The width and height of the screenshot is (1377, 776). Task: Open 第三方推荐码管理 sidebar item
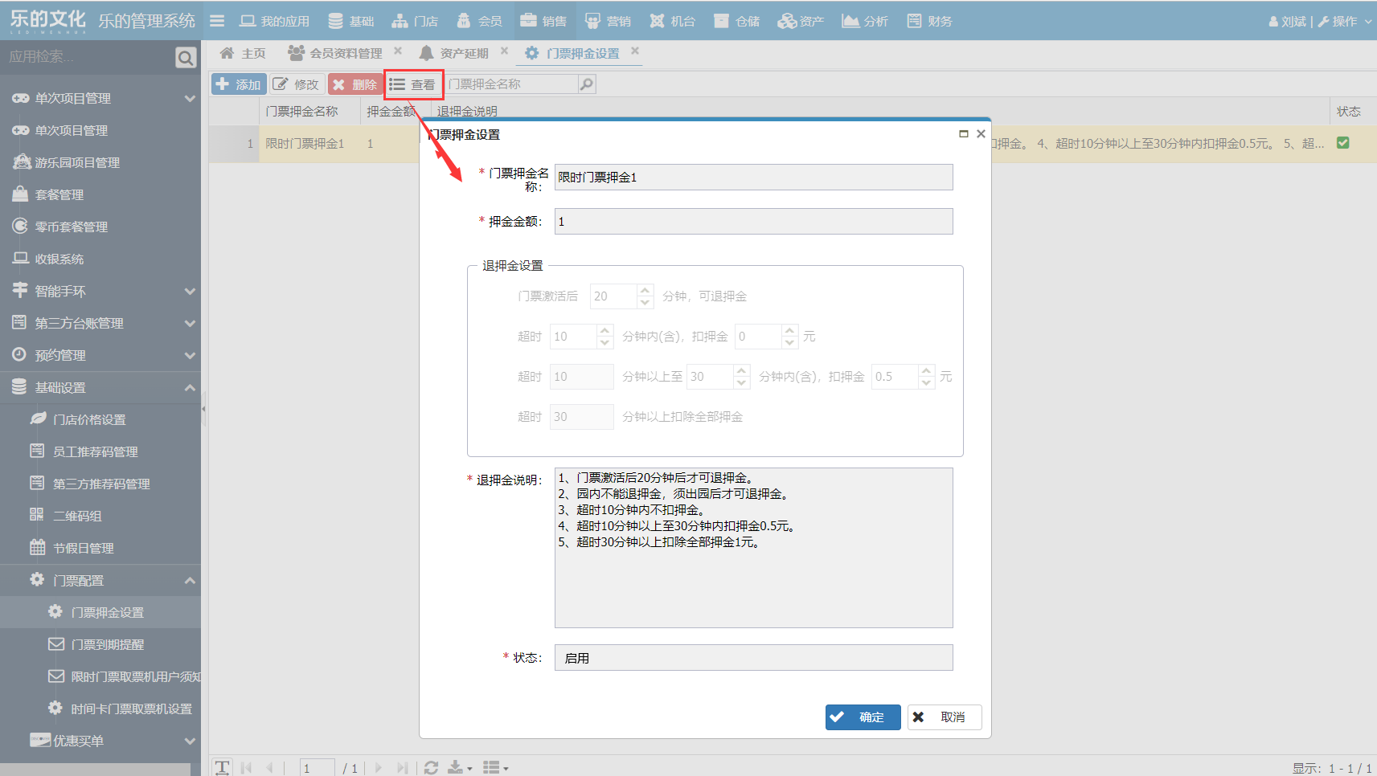100,484
